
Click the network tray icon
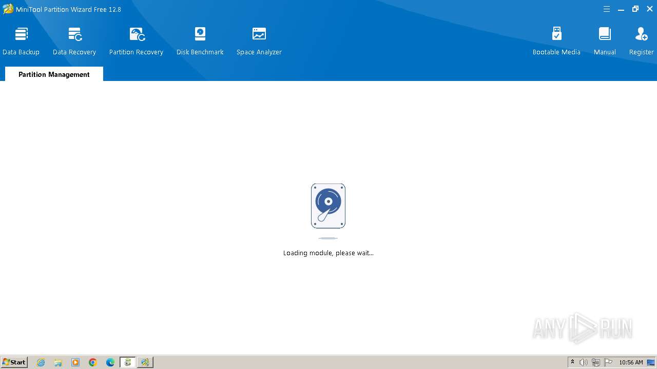point(596,362)
